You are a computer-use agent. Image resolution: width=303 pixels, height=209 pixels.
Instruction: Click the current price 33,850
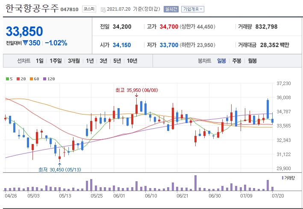24,31
